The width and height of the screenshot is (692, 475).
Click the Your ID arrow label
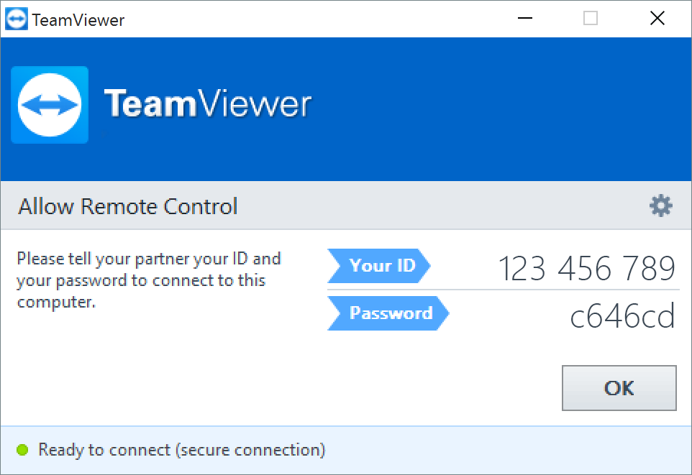pos(379,266)
